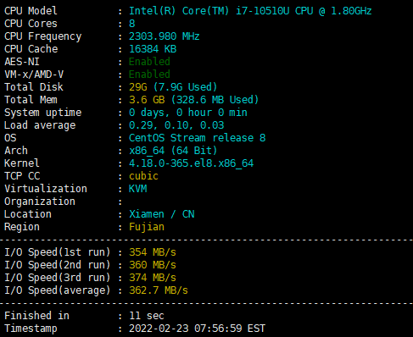Click the region value 'Fujian'
The width and height of the screenshot is (413, 337).
pos(147,227)
